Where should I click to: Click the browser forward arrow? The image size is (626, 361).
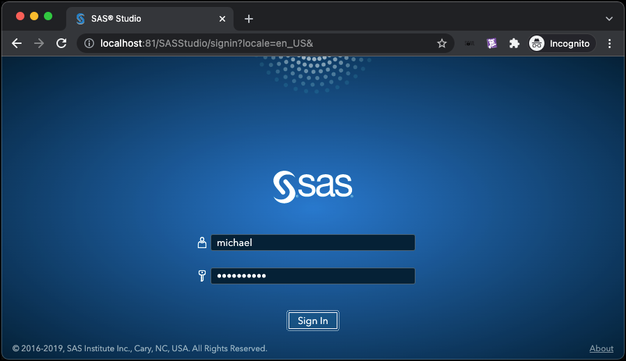[39, 43]
